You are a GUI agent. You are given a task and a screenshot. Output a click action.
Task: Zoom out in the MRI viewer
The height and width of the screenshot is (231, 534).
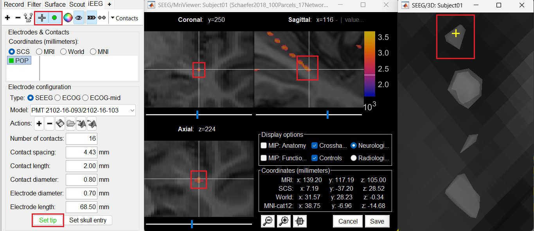click(268, 221)
